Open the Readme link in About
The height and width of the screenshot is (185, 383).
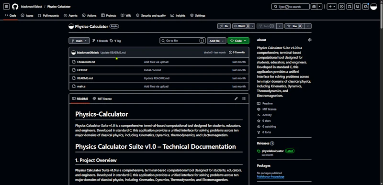point(268,104)
